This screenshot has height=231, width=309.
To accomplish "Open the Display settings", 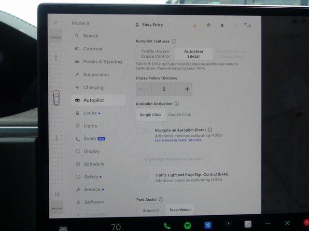I will [x=88, y=152].
